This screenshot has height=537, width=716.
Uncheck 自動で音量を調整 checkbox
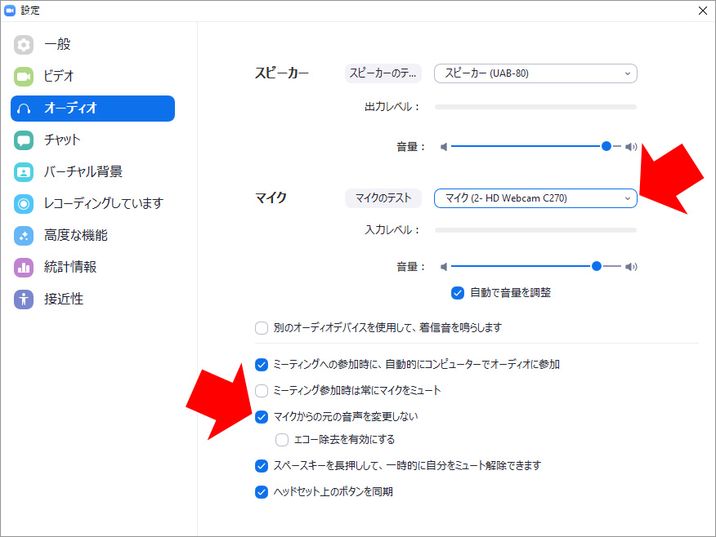[458, 292]
